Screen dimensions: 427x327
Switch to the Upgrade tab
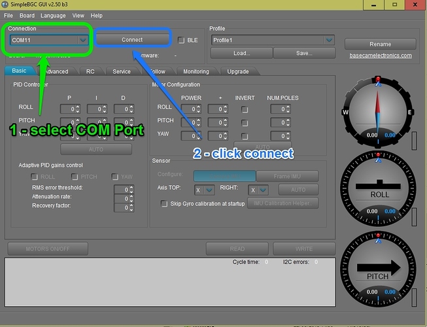[x=238, y=71]
